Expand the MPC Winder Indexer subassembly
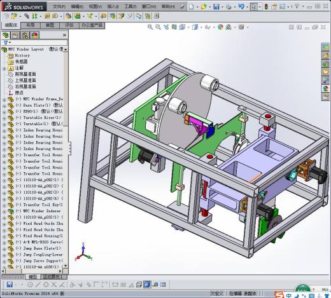Screen dimensions: 331x298 pos(4,212)
